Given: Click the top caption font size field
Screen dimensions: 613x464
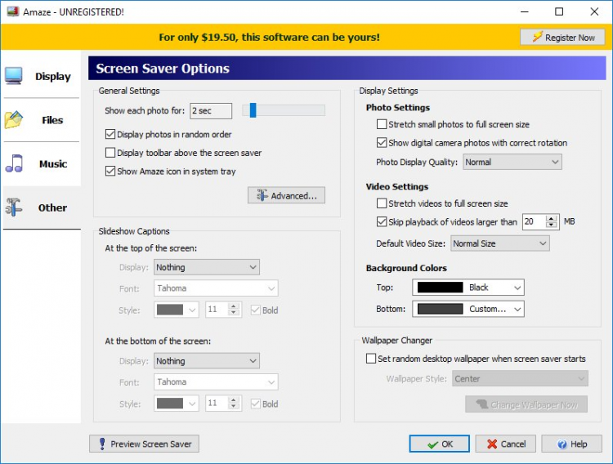Looking at the screenshot, I should [217, 310].
